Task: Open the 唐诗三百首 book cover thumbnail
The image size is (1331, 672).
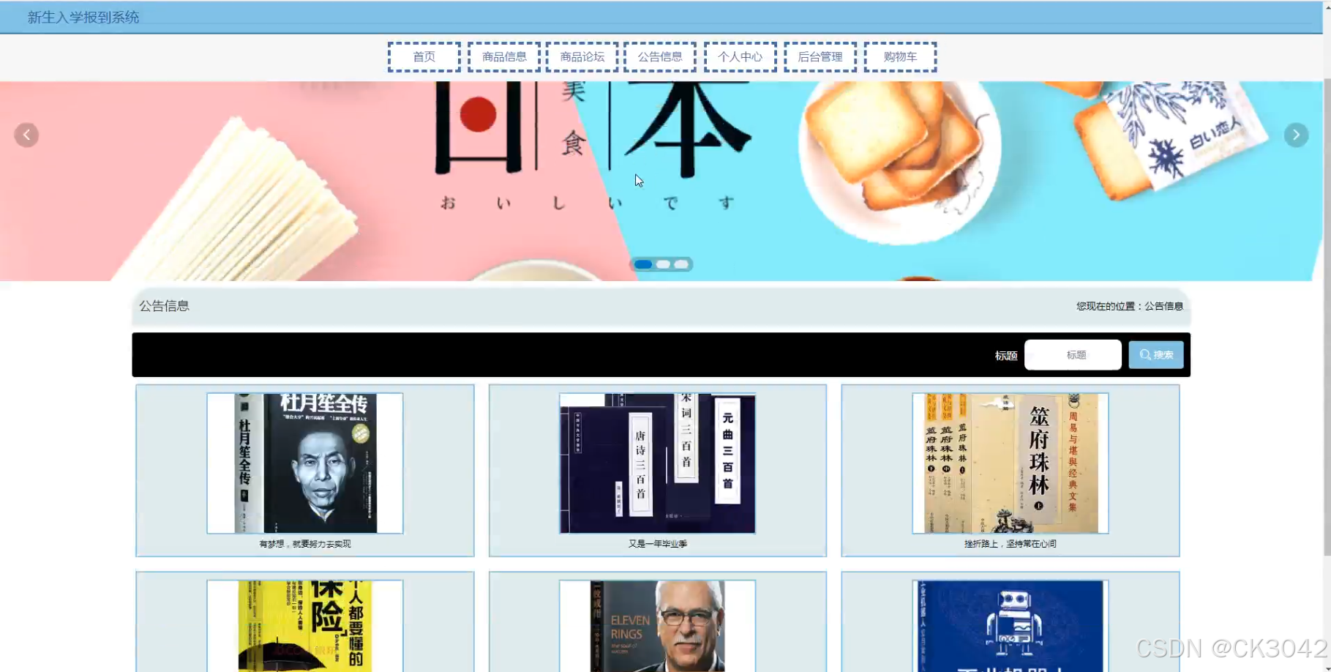Action: pyautogui.click(x=658, y=463)
